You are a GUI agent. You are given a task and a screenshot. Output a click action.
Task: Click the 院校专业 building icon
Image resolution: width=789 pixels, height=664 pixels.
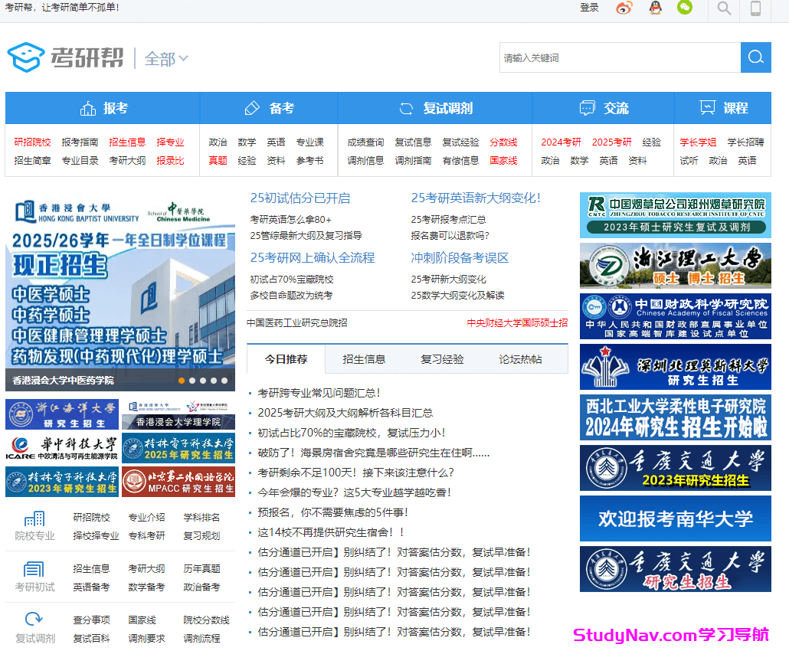click(34, 518)
